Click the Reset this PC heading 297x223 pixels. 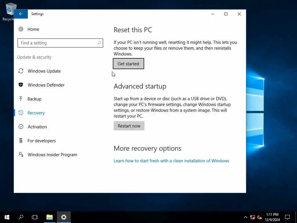click(x=133, y=30)
